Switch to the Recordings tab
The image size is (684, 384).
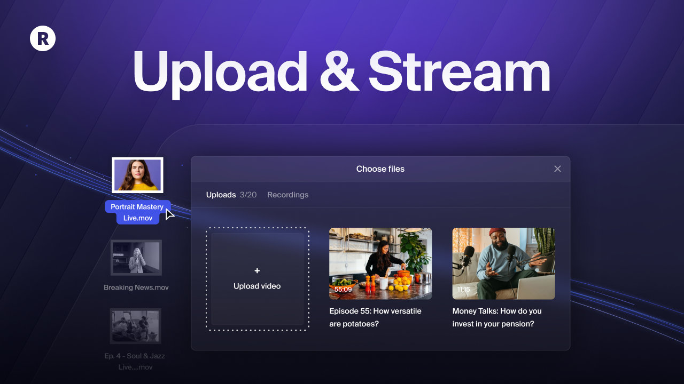(287, 195)
